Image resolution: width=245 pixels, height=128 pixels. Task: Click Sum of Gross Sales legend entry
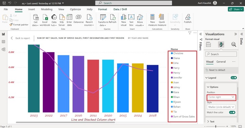pyautogui.click(x=183, y=116)
